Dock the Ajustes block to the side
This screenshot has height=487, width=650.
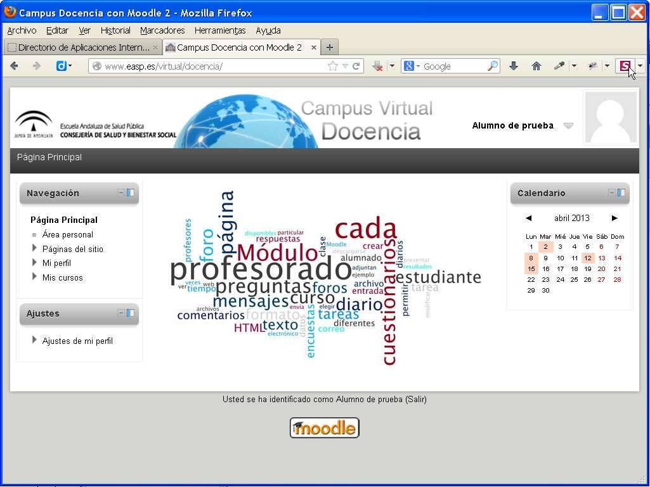(131, 313)
